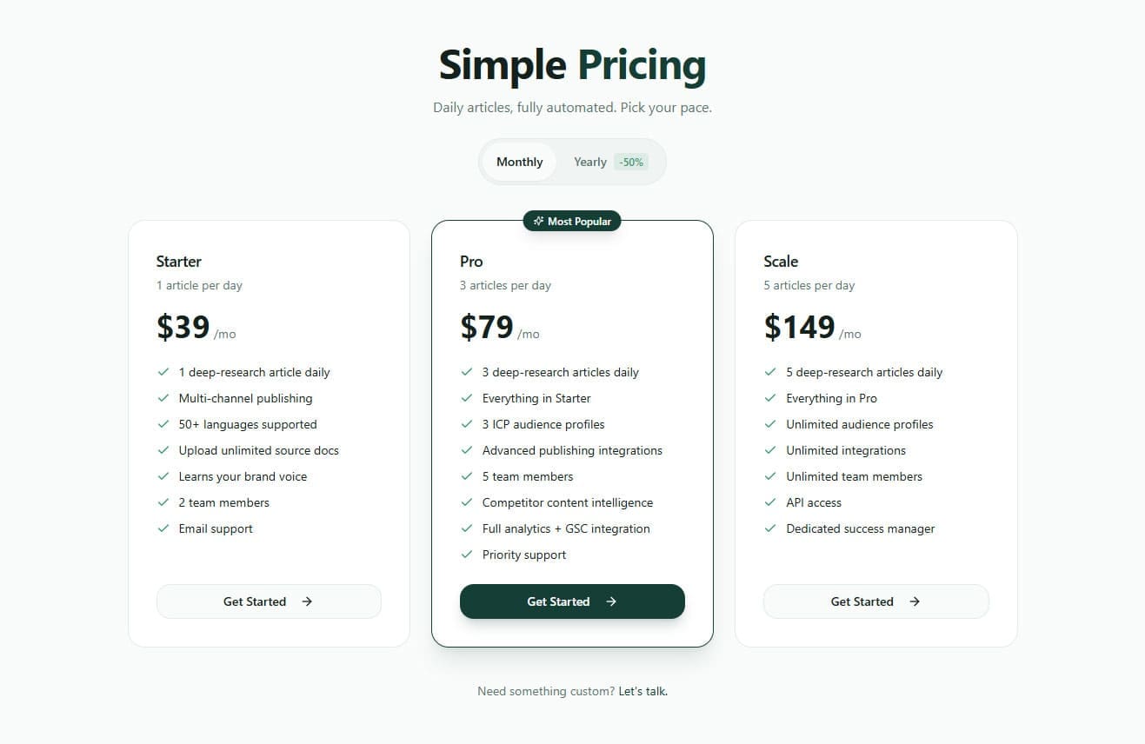
Task: Click arrow icon on Scale Get Started button
Action: click(915, 601)
